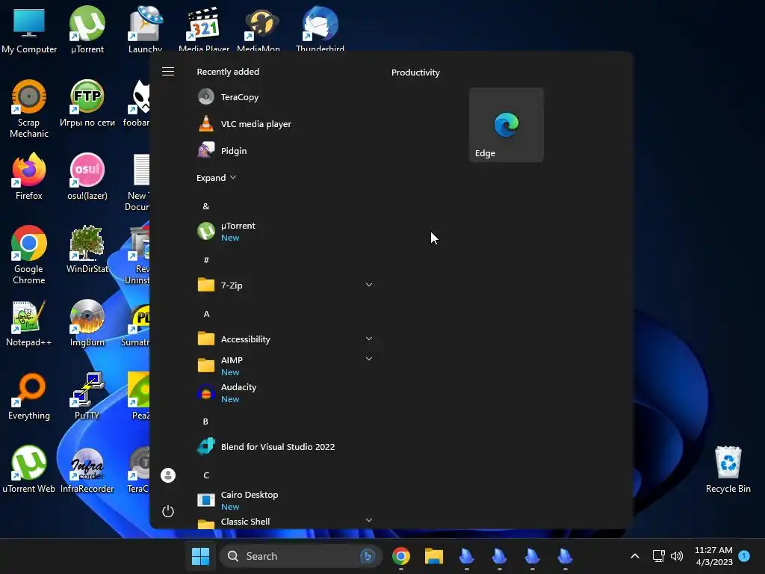
Task: Open the power options button
Action: point(168,511)
